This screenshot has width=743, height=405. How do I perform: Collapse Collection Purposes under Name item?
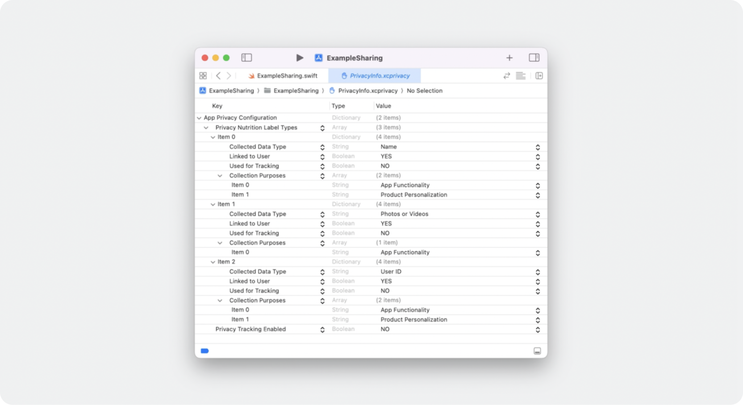[220, 176]
